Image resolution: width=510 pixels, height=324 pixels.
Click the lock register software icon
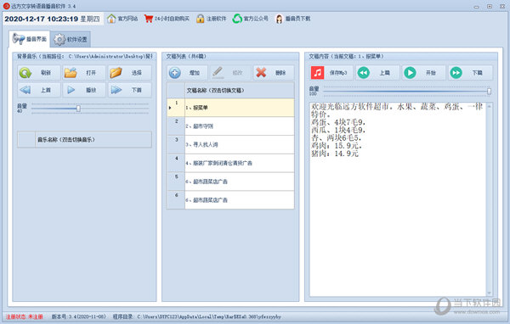coord(201,19)
